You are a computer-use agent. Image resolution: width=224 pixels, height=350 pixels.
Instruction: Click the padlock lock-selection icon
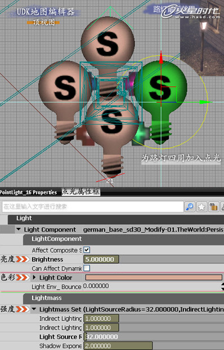pos(213,207)
